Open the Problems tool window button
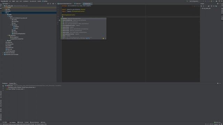 (x=13, y=122)
